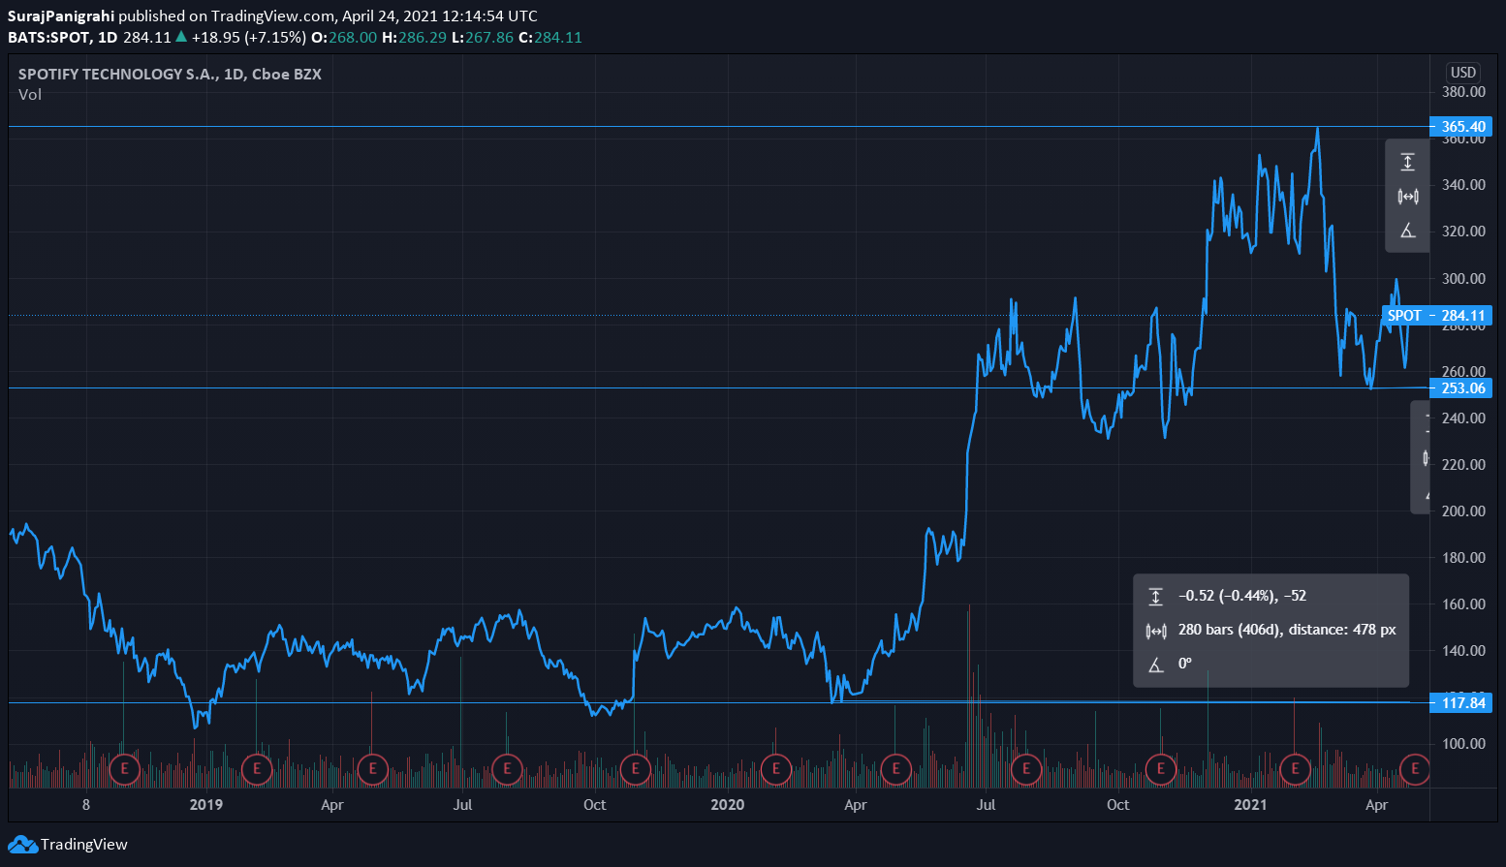Open earnings marker E just after Jul 2020
Screen dimensions: 1506x867
(x=1025, y=770)
